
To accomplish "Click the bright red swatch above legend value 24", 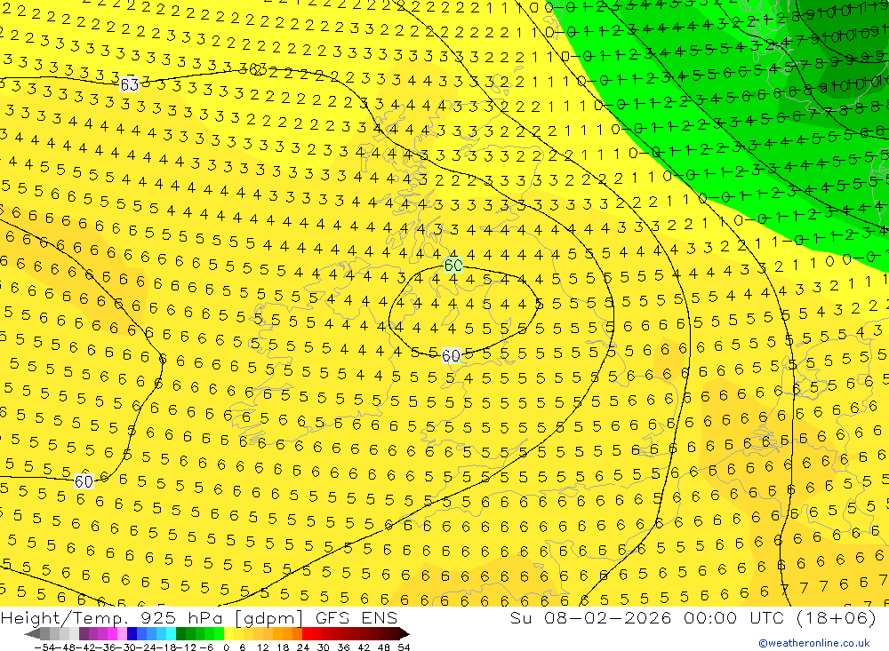I will 307,633.
